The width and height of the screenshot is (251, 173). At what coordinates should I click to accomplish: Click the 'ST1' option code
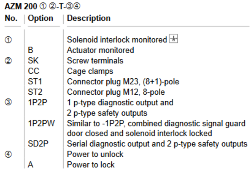pos(35,81)
